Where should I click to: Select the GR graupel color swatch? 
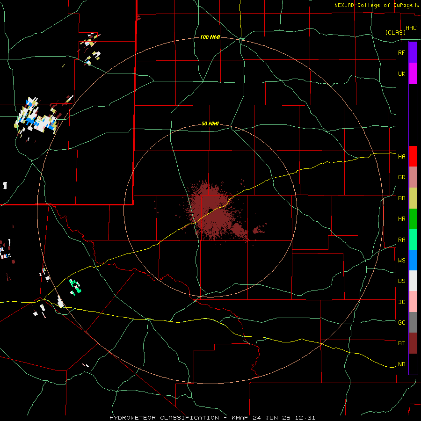pyautogui.click(x=413, y=177)
